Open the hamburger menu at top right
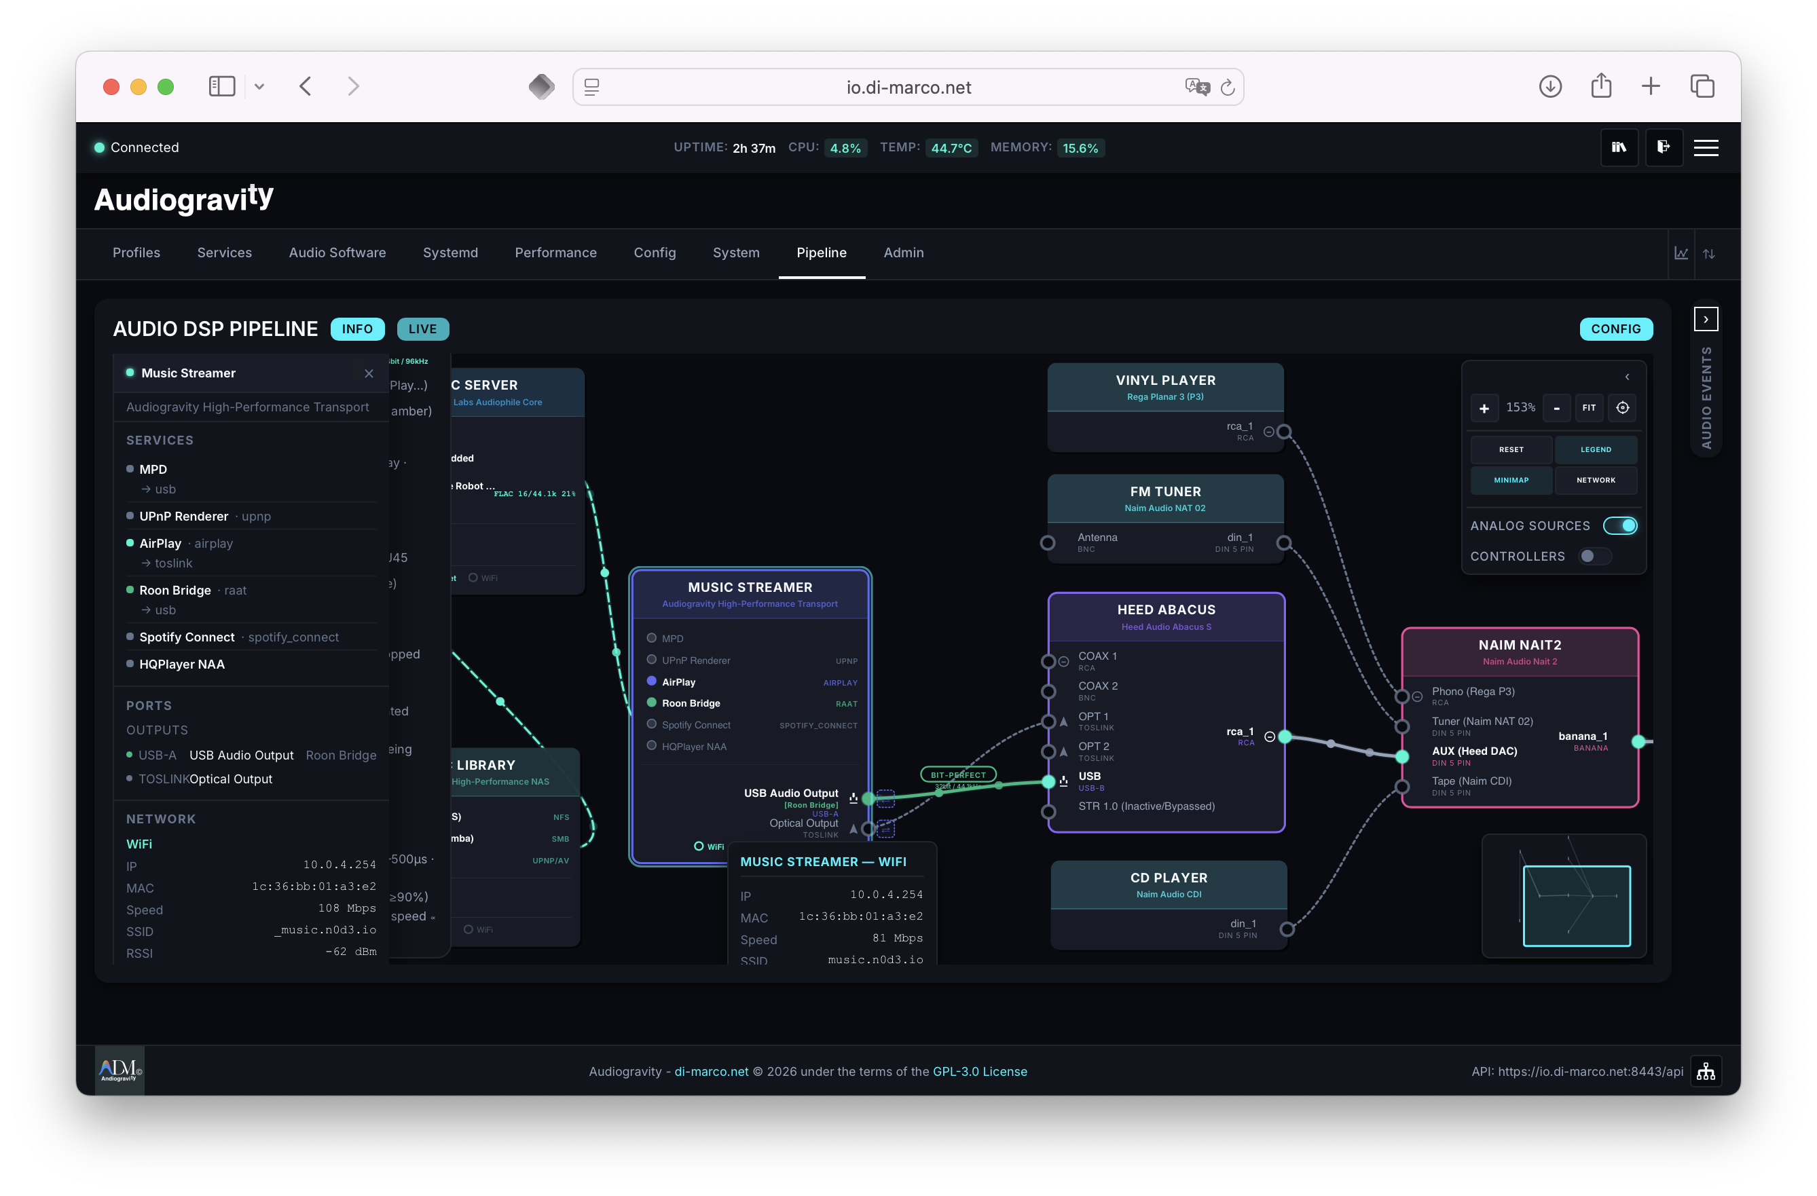 (1706, 147)
